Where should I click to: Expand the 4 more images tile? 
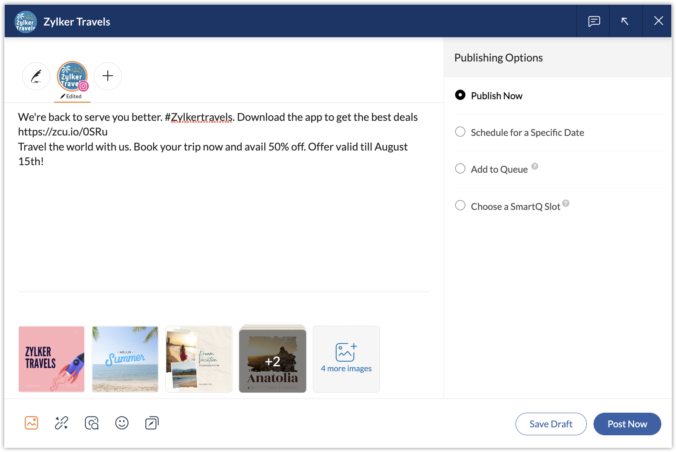click(346, 359)
